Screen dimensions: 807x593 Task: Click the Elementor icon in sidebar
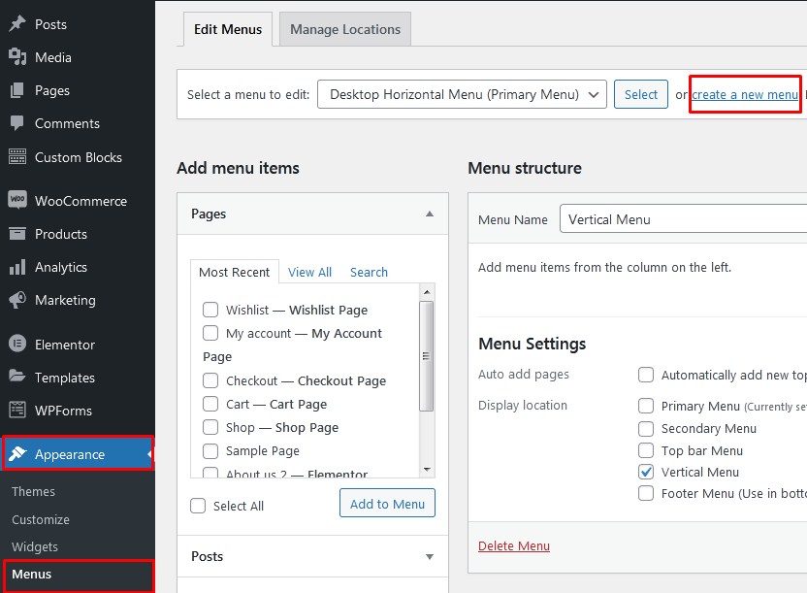17,345
